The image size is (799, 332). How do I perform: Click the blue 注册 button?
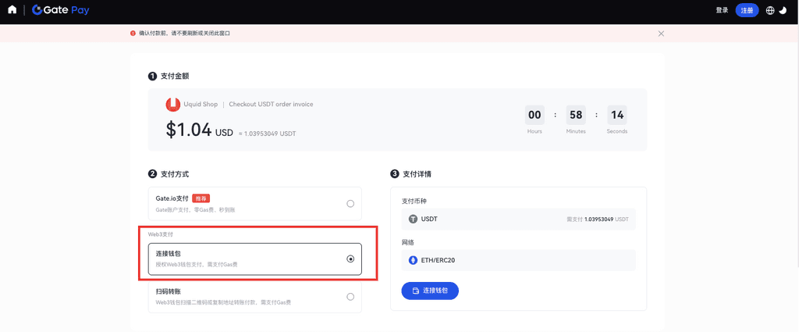(x=747, y=10)
